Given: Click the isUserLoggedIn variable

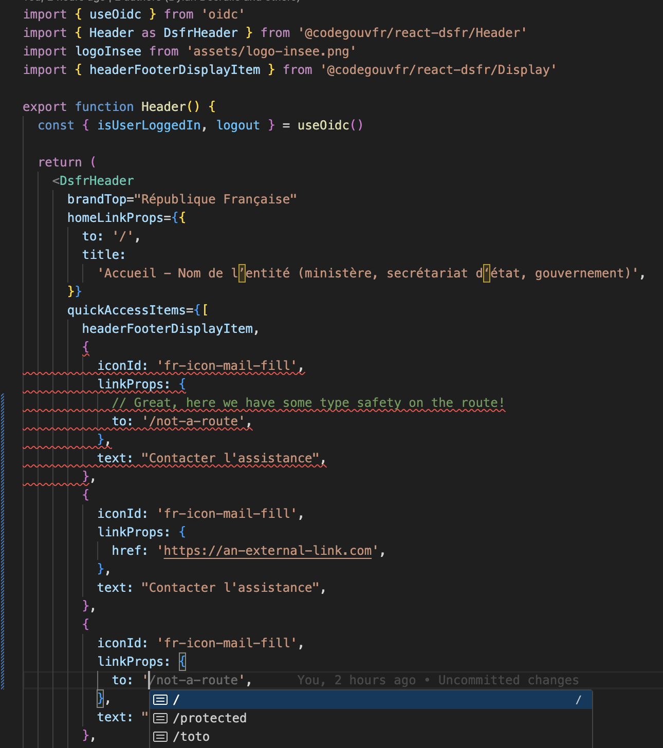Looking at the screenshot, I should (149, 125).
